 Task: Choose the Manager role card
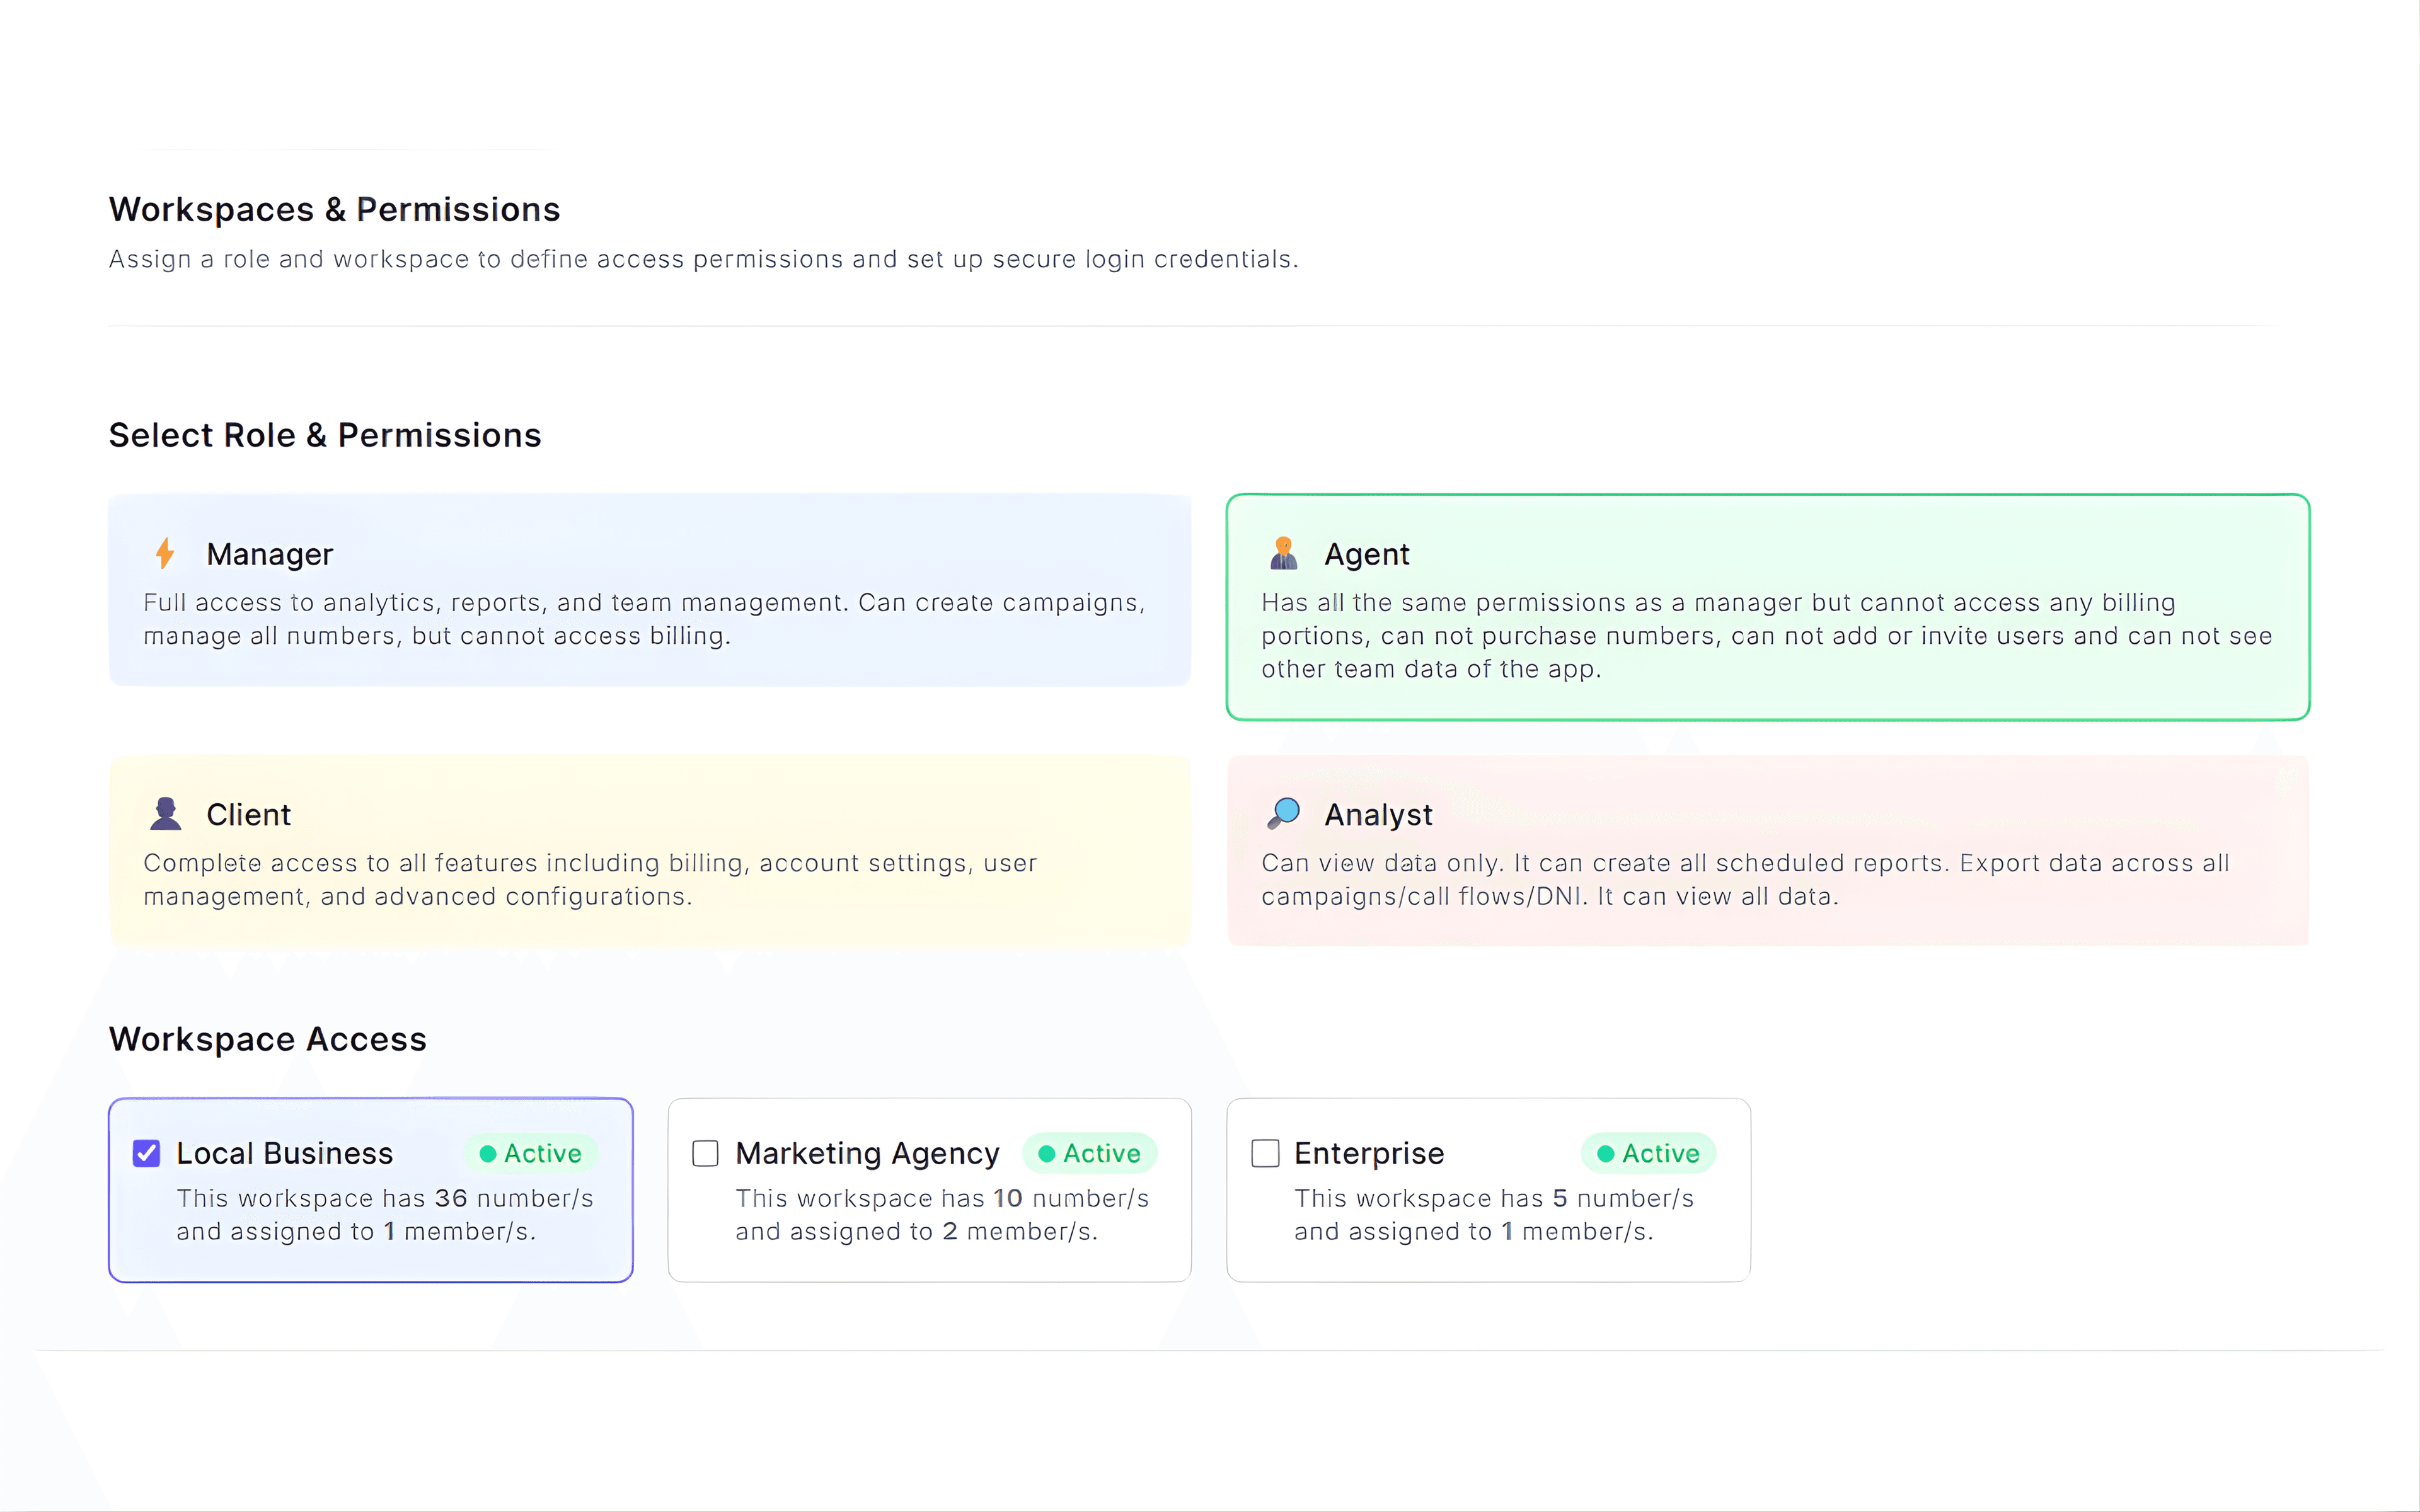[650, 590]
